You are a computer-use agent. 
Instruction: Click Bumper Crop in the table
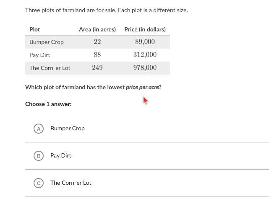(47, 42)
